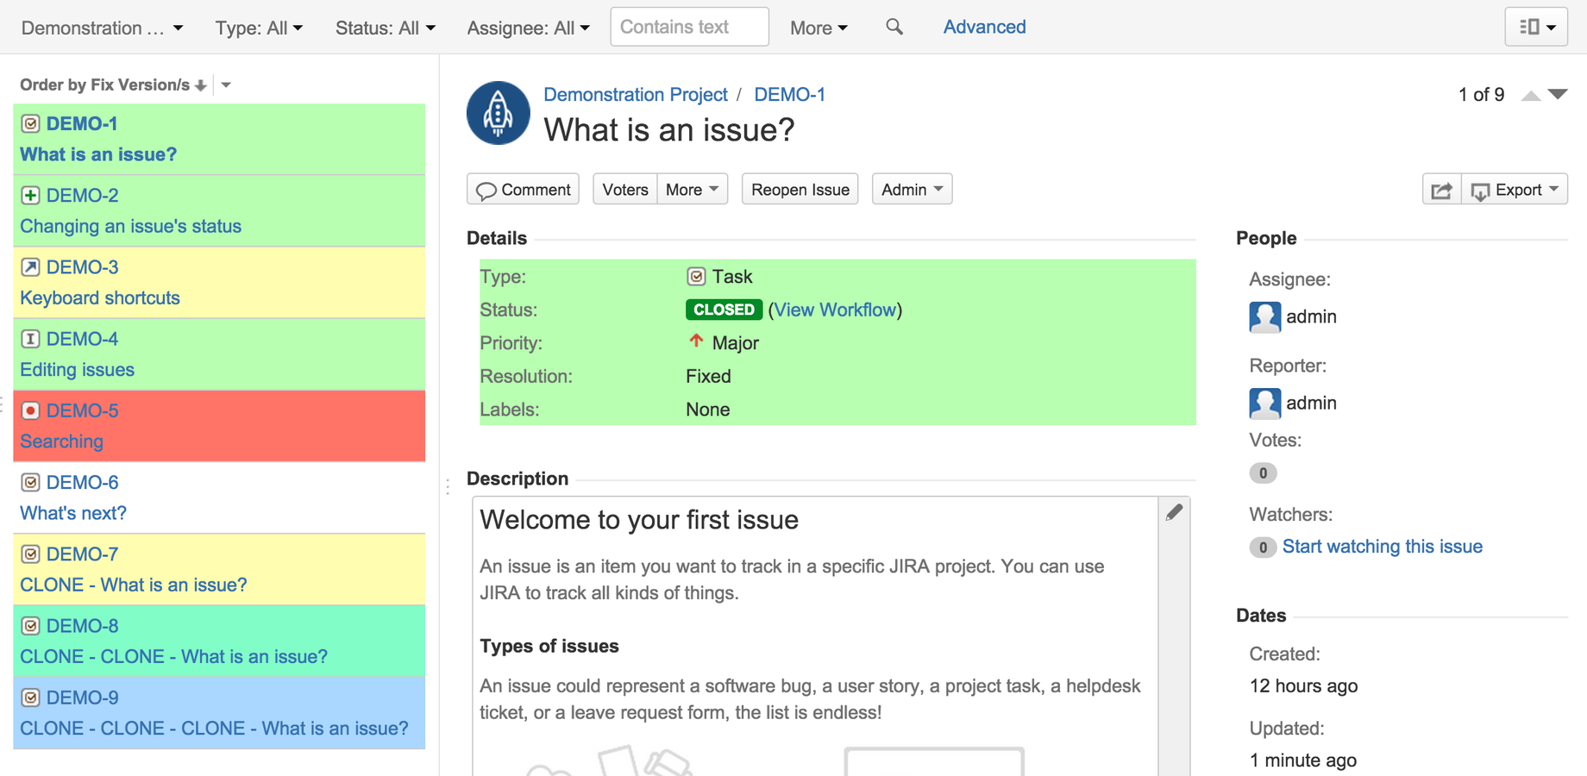Click the Demonstration Project rocket avatar
The image size is (1587, 776).
498,113
